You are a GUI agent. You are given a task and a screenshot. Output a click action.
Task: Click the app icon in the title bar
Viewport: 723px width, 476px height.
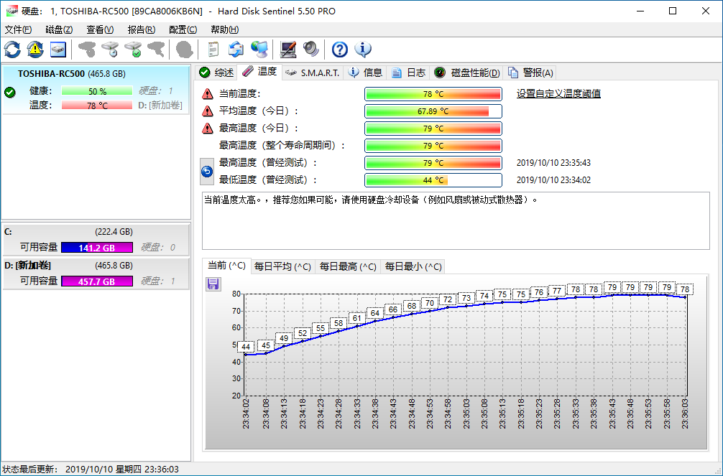(x=12, y=11)
